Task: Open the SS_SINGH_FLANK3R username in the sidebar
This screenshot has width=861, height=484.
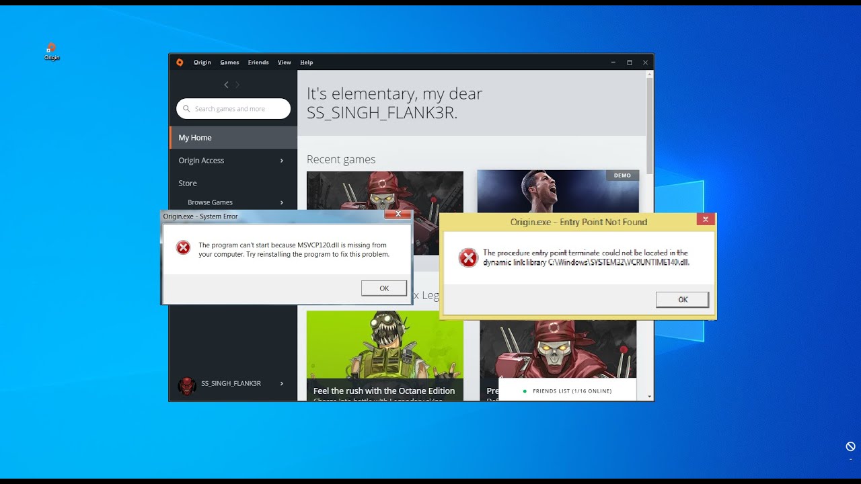Action: point(231,384)
